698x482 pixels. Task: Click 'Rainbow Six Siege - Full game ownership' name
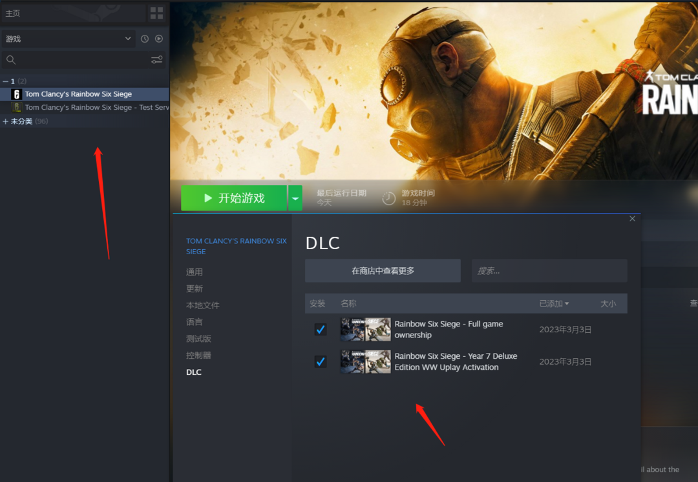point(449,330)
